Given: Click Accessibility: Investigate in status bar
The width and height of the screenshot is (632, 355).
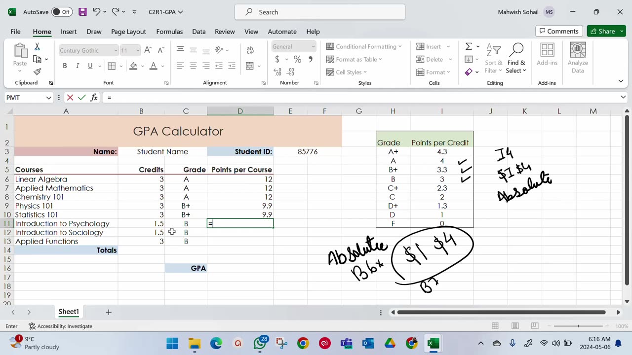Looking at the screenshot, I should pyautogui.click(x=60, y=326).
